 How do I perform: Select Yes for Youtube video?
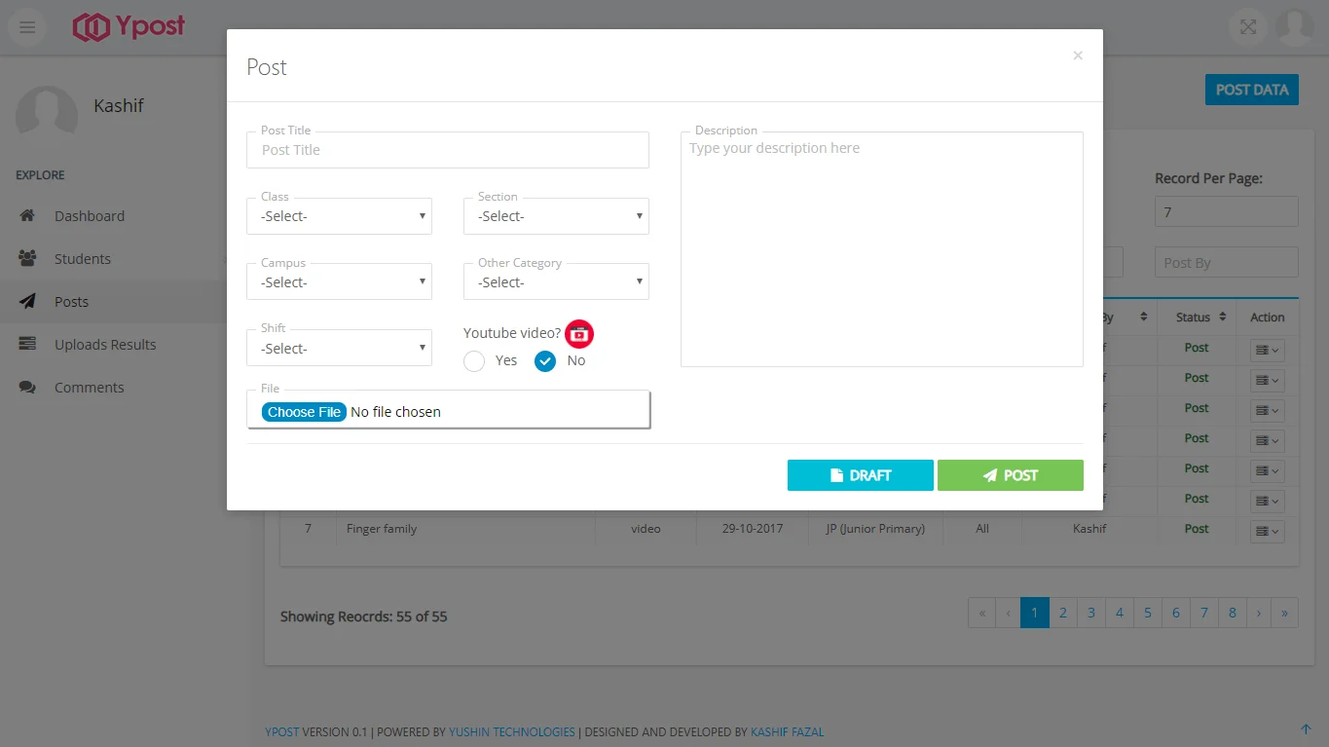(474, 361)
